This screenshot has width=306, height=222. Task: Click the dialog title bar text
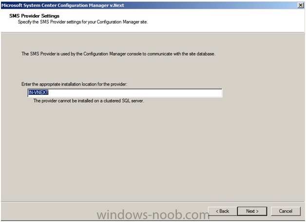click(63, 5)
